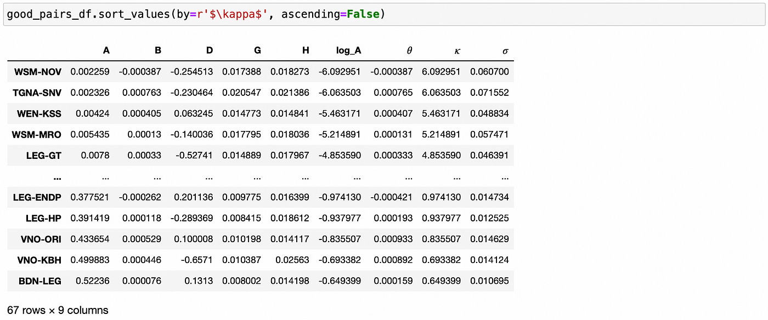
Task: Click value 0.002259 in WSM-NOV row
Action: 90,72
